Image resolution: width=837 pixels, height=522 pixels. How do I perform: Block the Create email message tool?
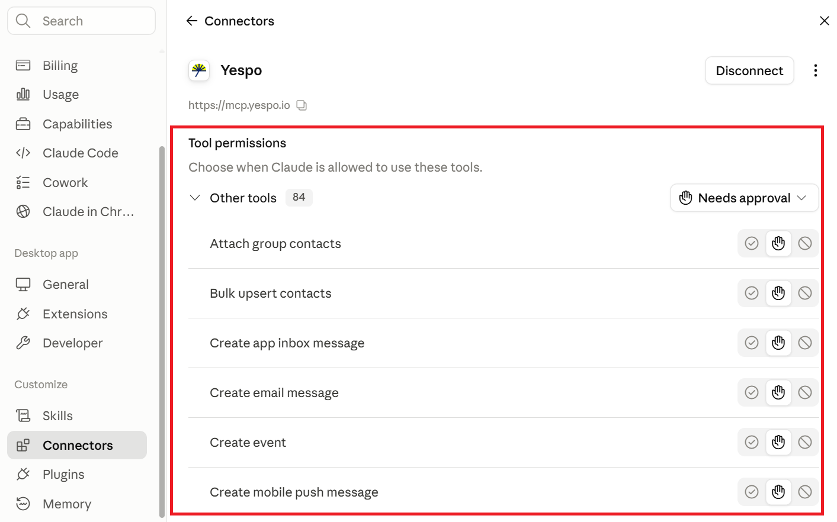805,392
